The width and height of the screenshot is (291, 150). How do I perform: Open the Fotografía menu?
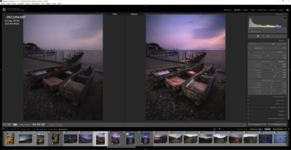pos(21,3)
